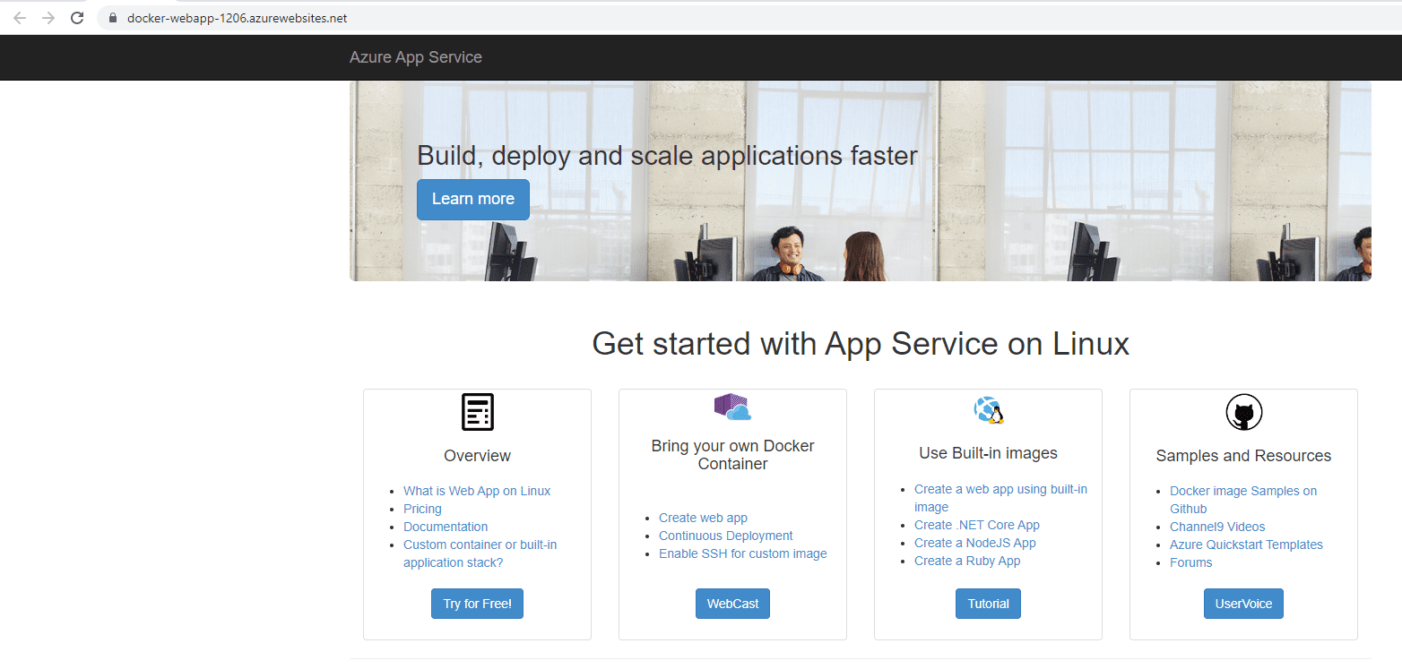Open the Pricing link

point(422,509)
